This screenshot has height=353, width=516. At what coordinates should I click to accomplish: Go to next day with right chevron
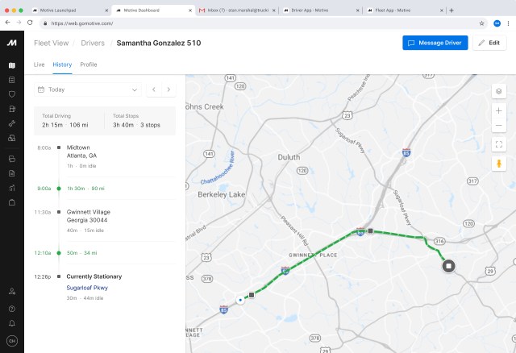coord(169,89)
